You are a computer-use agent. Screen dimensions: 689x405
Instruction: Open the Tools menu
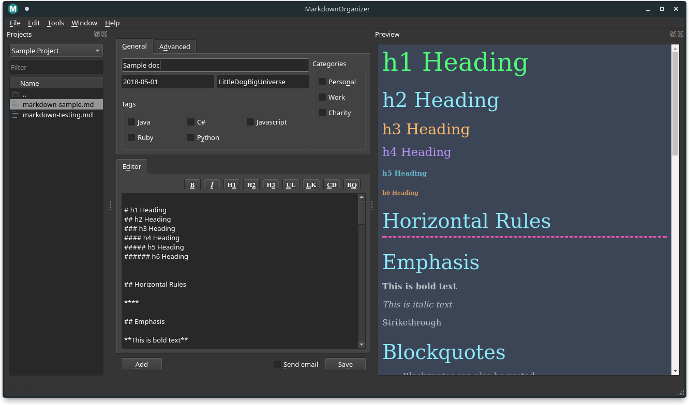pyautogui.click(x=55, y=23)
